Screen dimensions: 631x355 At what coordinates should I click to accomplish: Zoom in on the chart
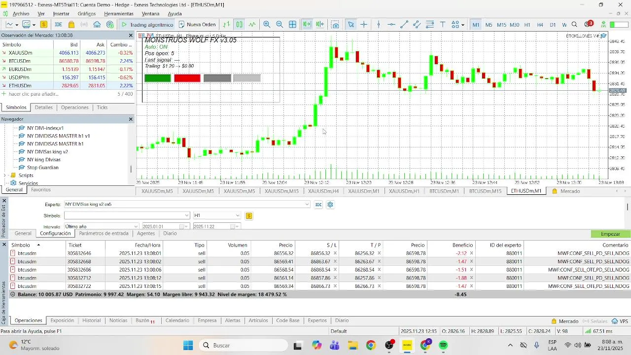coord(267,24)
